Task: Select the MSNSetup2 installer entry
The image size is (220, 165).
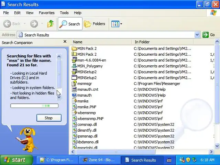Action: (x=84, y=72)
